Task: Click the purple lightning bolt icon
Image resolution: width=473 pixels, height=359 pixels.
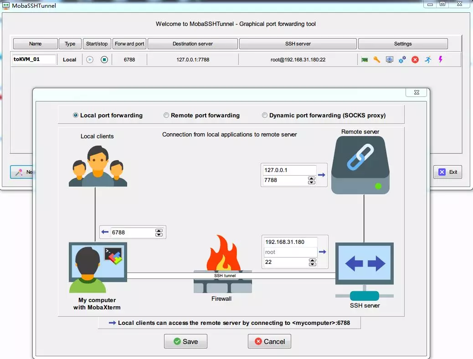Action: point(441,59)
